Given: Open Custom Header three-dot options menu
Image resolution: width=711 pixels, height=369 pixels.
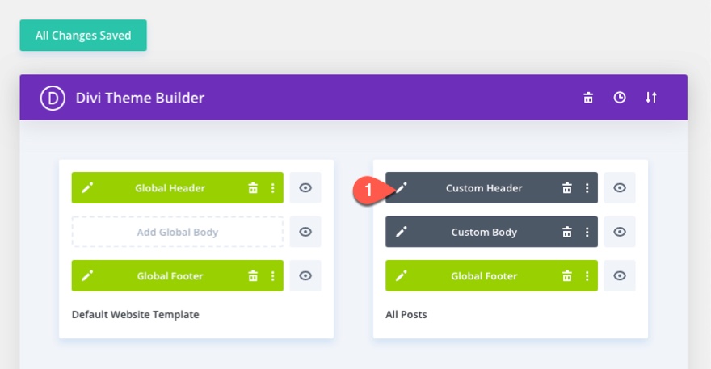Looking at the screenshot, I should 587,188.
